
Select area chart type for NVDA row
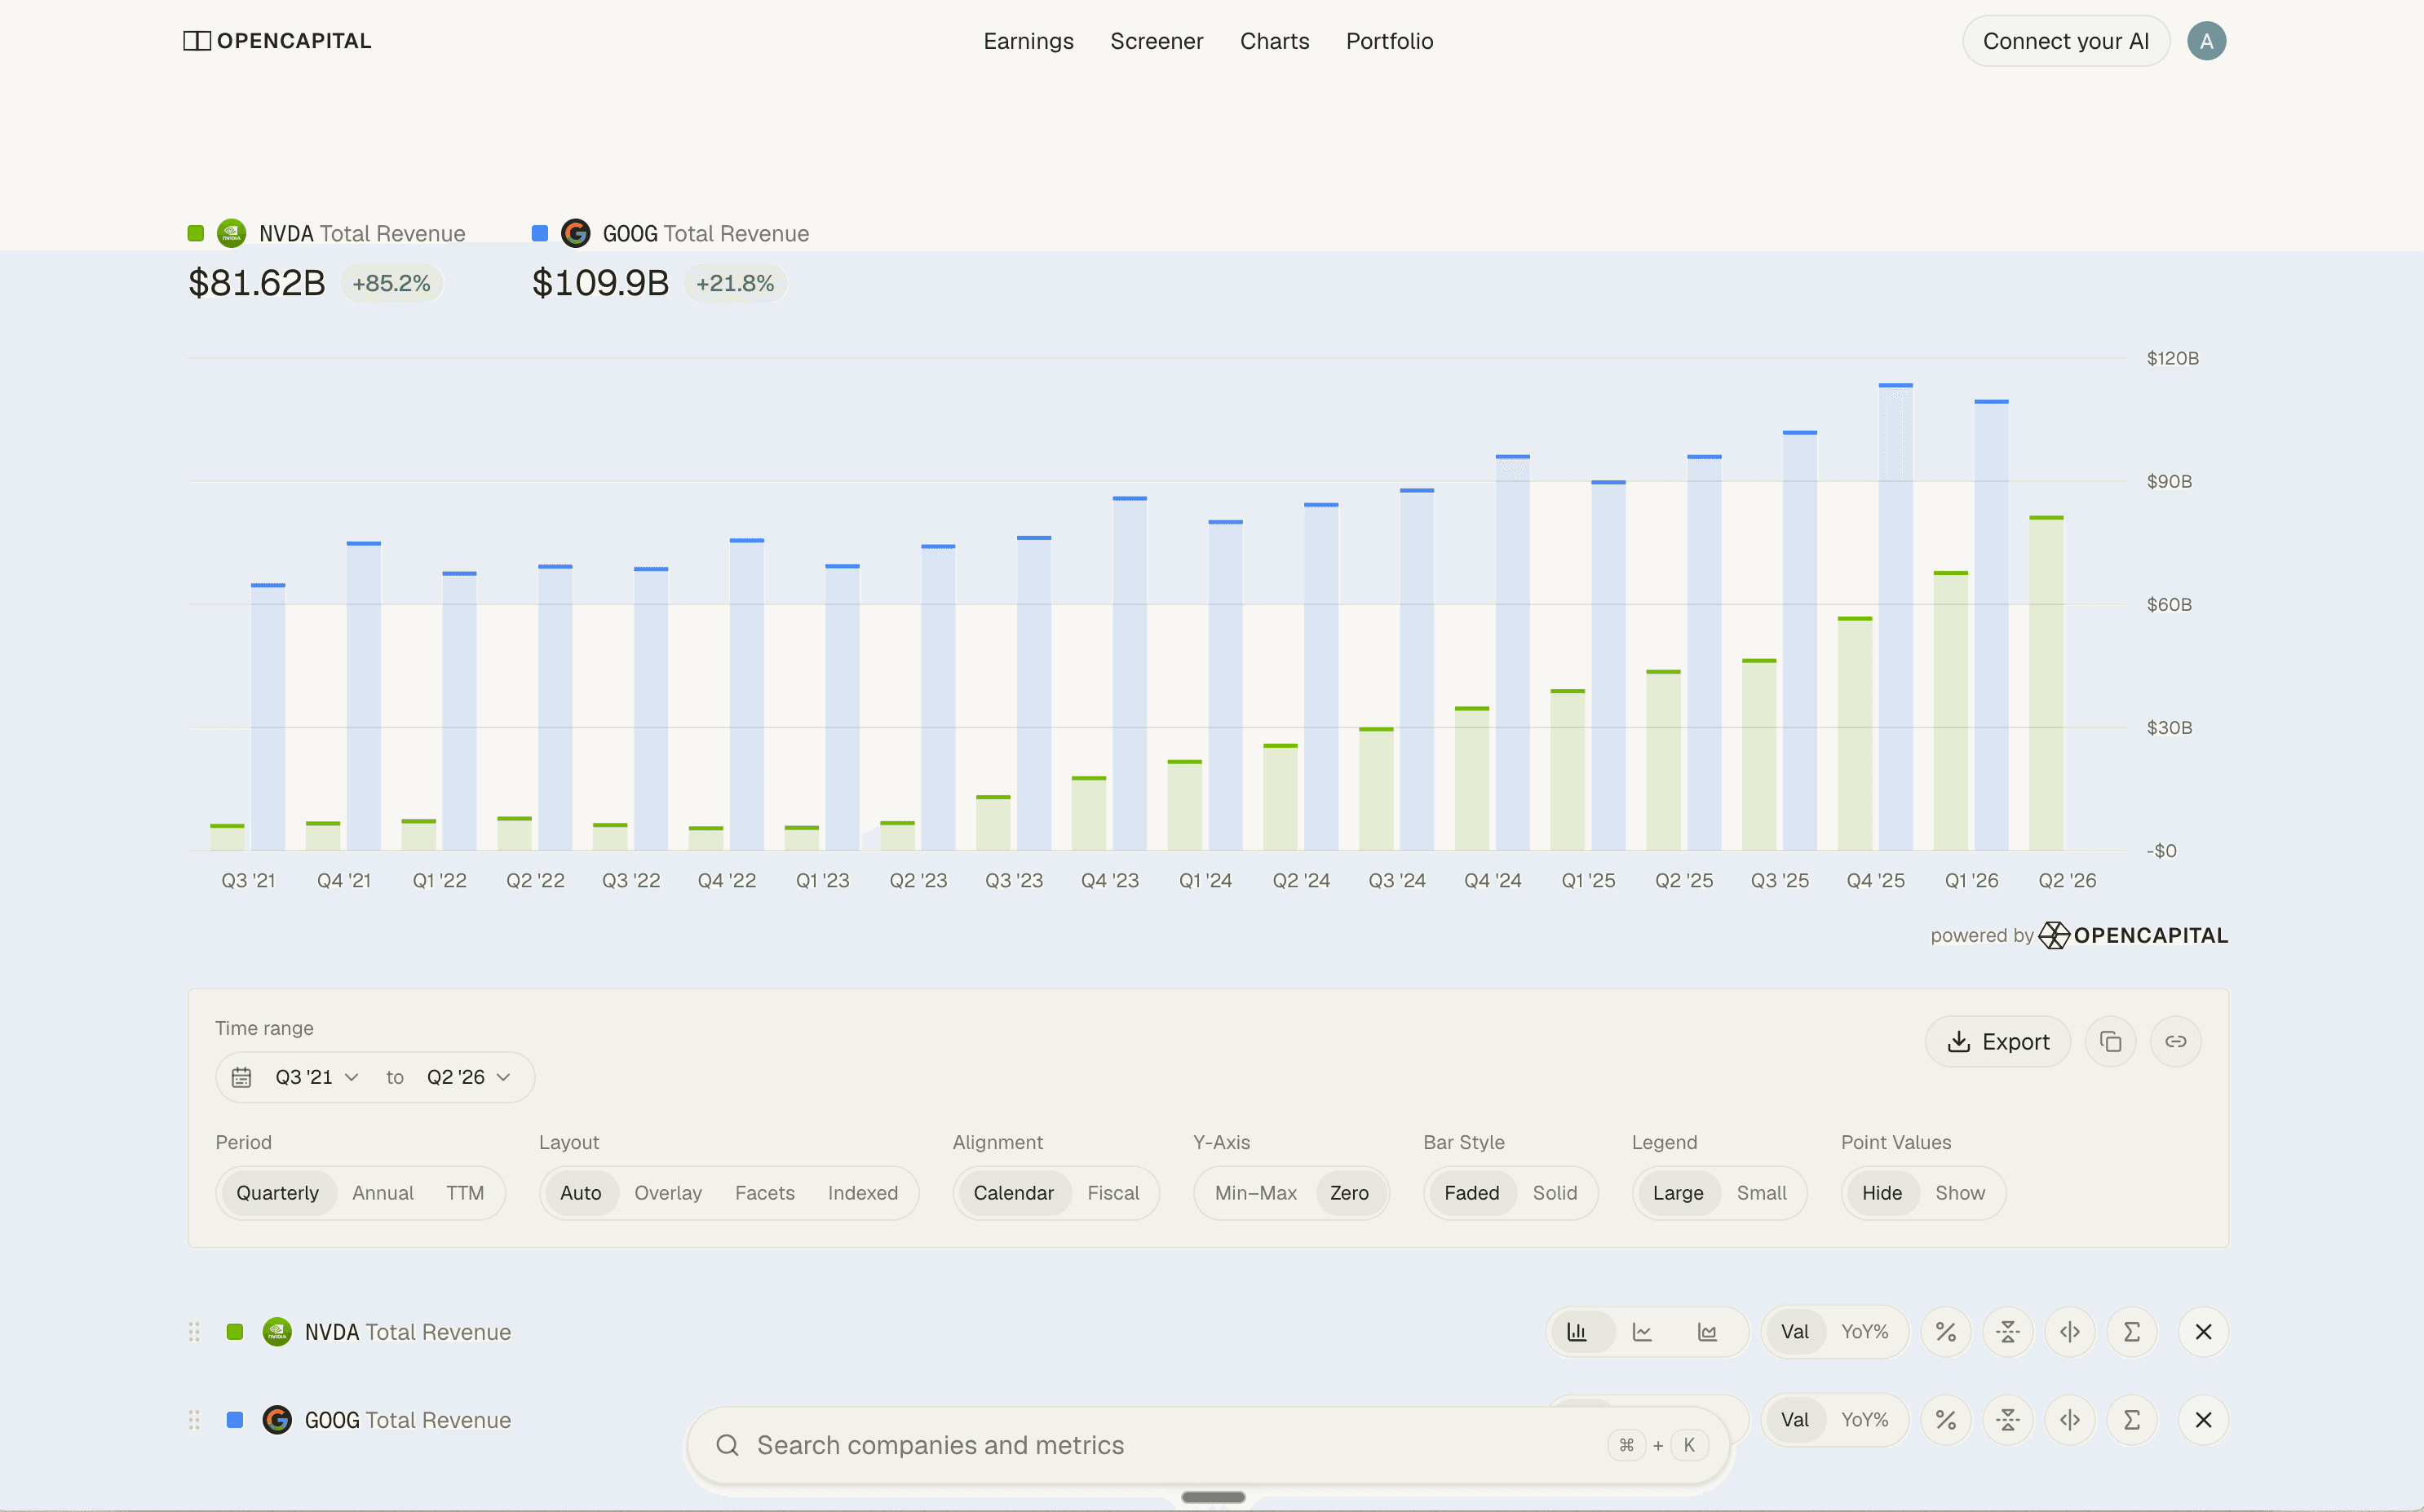(x=1707, y=1332)
